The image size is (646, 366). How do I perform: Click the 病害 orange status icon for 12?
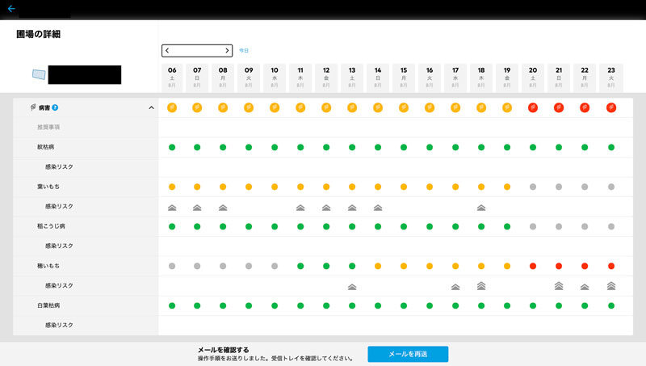point(326,107)
